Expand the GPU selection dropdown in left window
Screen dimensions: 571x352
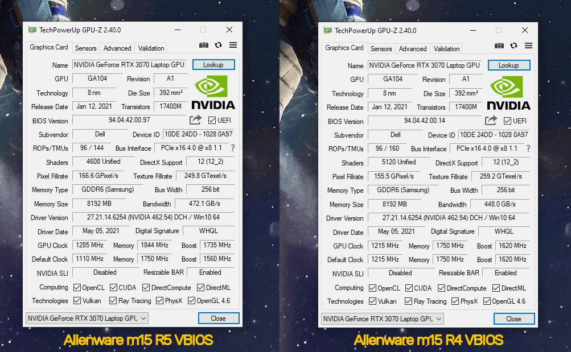pyautogui.click(x=87, y=318)
